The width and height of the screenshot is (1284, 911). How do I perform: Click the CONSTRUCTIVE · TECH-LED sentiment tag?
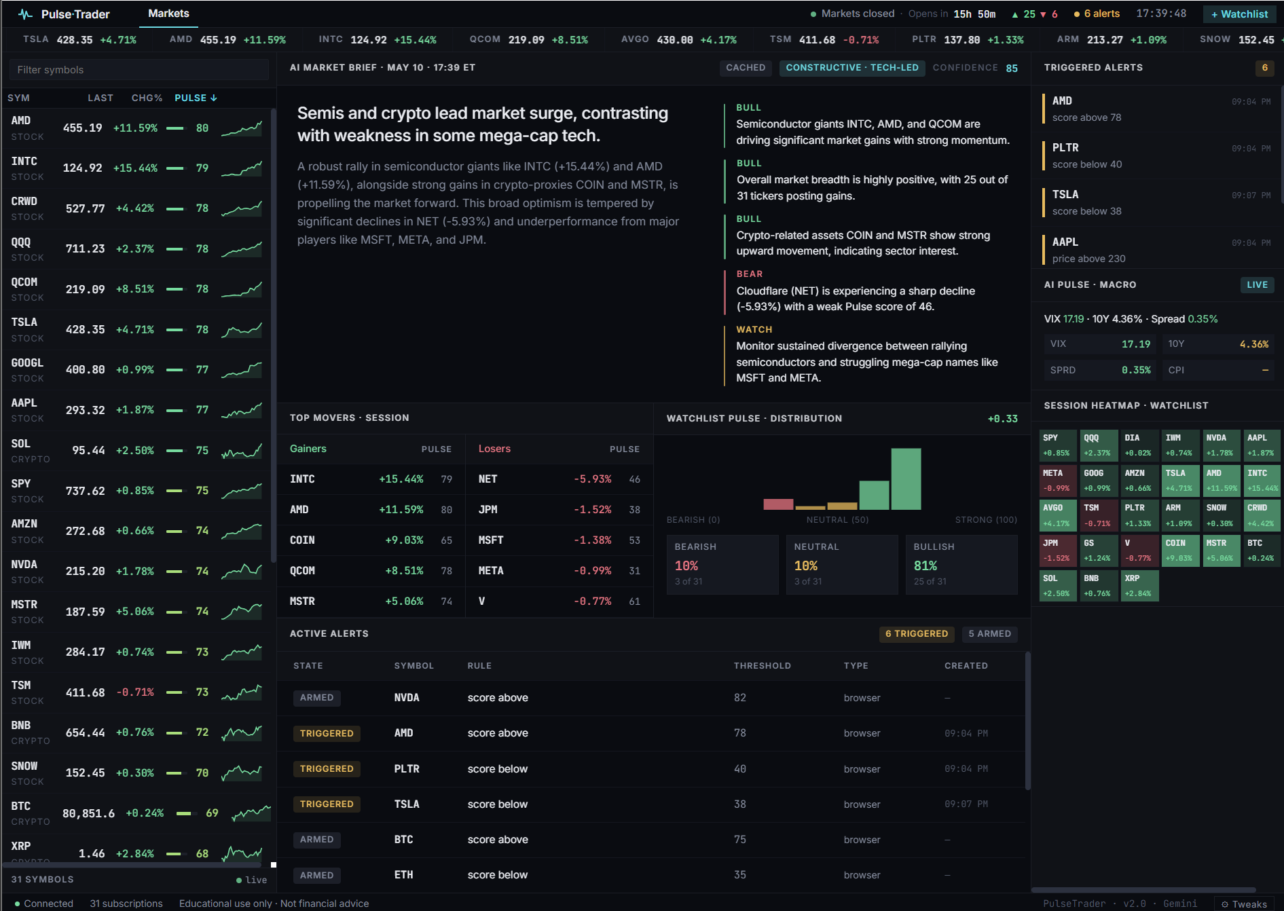[852, 68]
